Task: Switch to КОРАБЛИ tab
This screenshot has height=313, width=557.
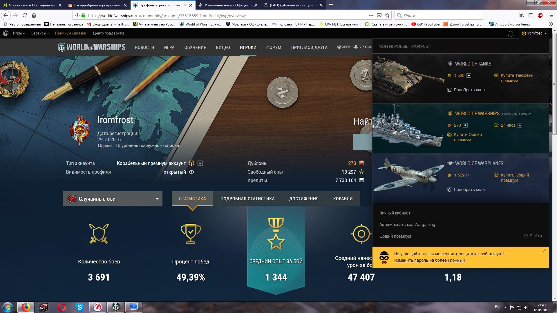Action: click(343, 199)
